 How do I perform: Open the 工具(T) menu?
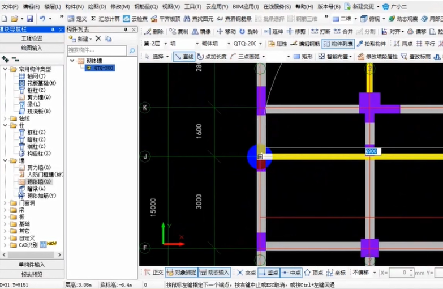click(x=193, y=6)
